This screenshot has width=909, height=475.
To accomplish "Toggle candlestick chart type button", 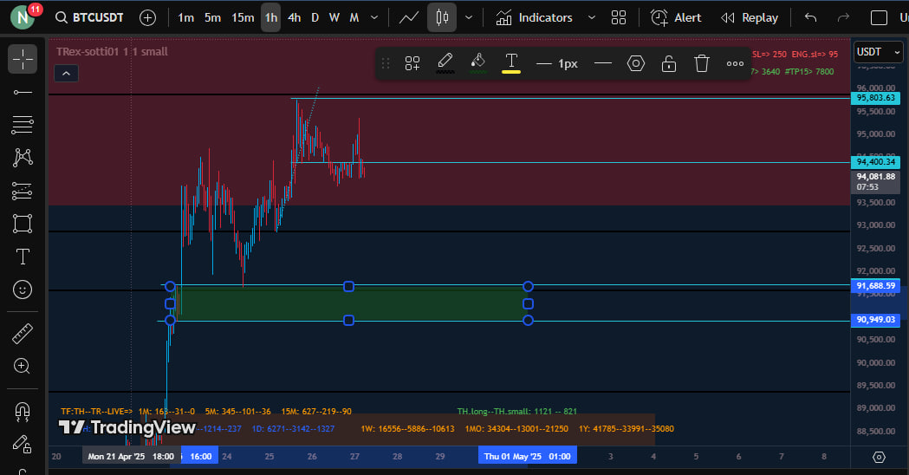I will 442,17.
